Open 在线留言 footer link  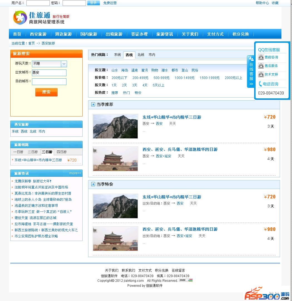178,270
